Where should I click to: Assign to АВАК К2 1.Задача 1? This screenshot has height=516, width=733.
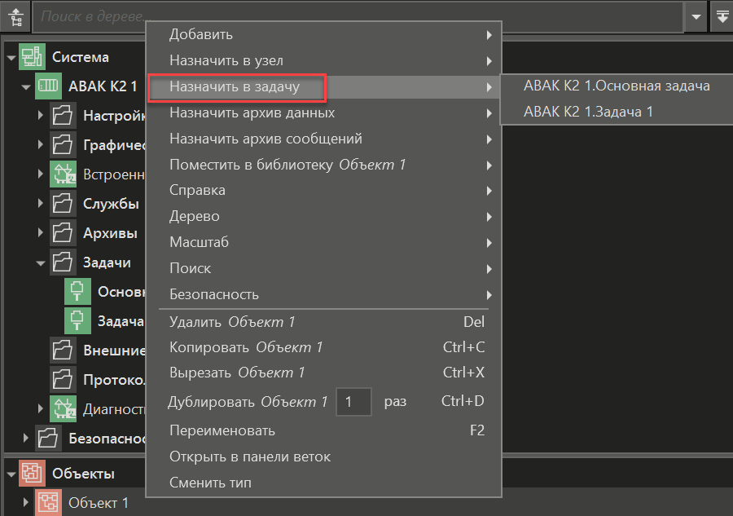(x=617, y=112)
